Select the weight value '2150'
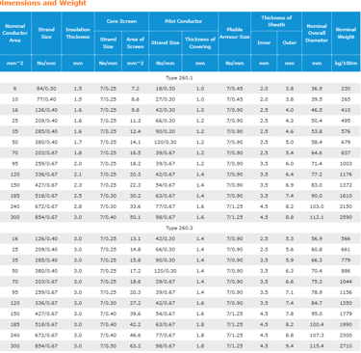This screenshot has height=353, width=361. click(346, 206)
